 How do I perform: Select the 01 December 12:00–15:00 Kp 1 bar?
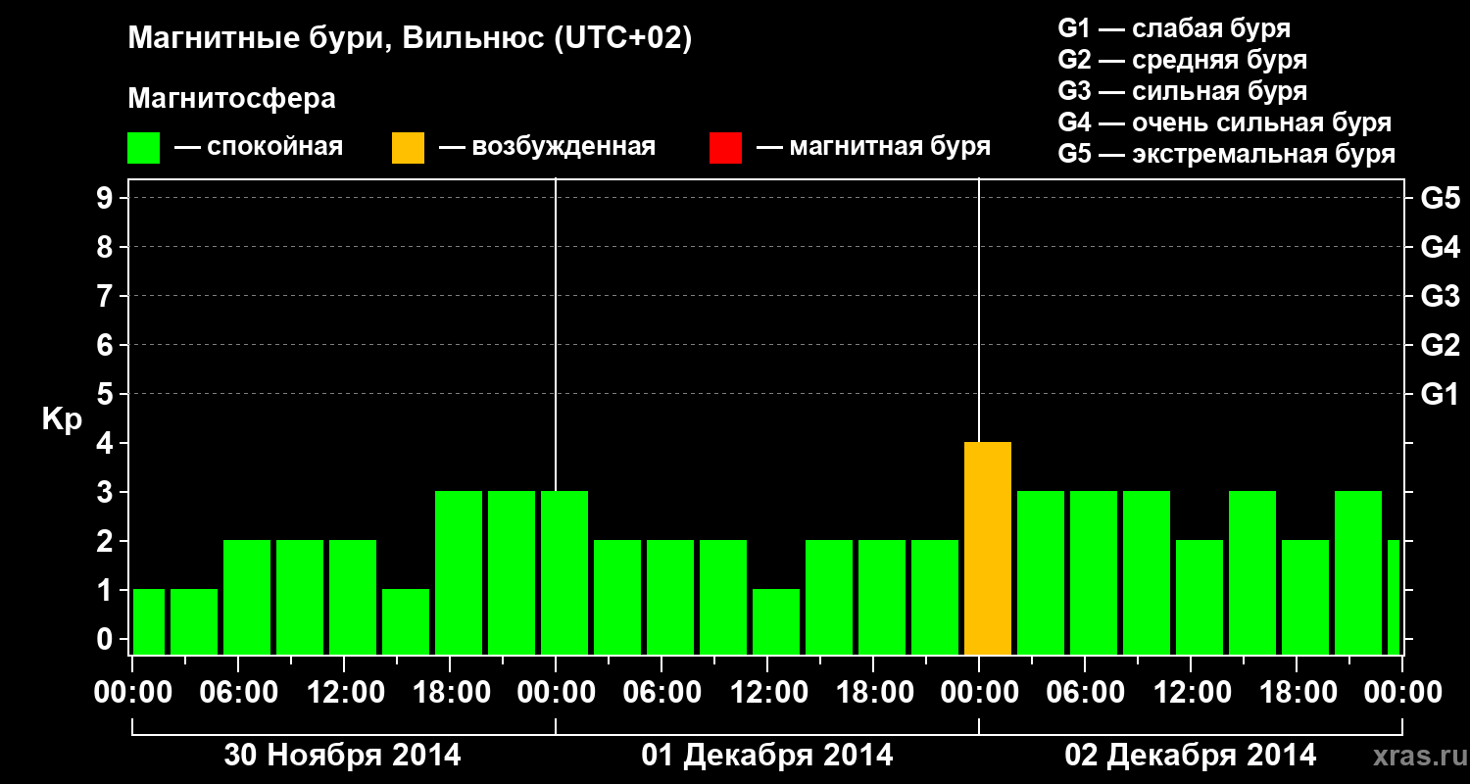776,622
